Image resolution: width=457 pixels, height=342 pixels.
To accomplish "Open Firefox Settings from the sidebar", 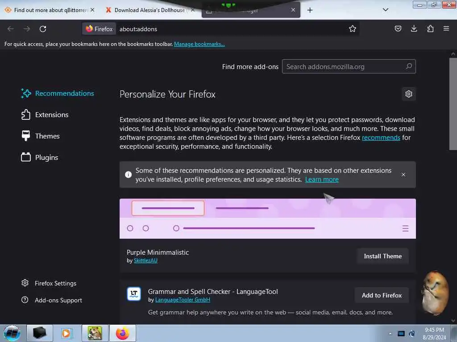I will tap(49, 283).
